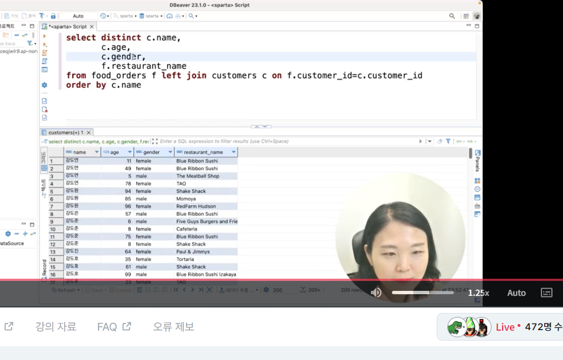Click the order by c.name line
Screen dimensions: 563x360
(104, 85)
